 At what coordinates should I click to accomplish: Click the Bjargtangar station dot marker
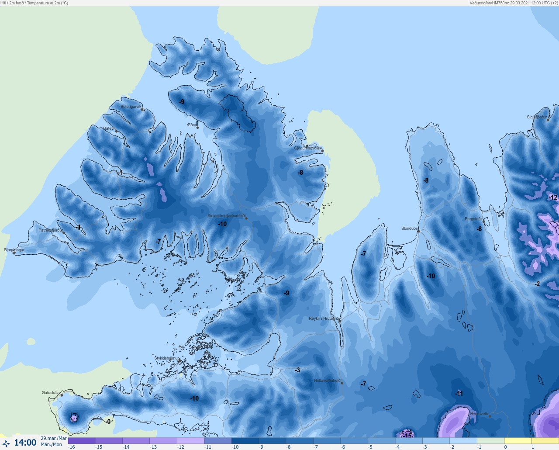point(14,253)
